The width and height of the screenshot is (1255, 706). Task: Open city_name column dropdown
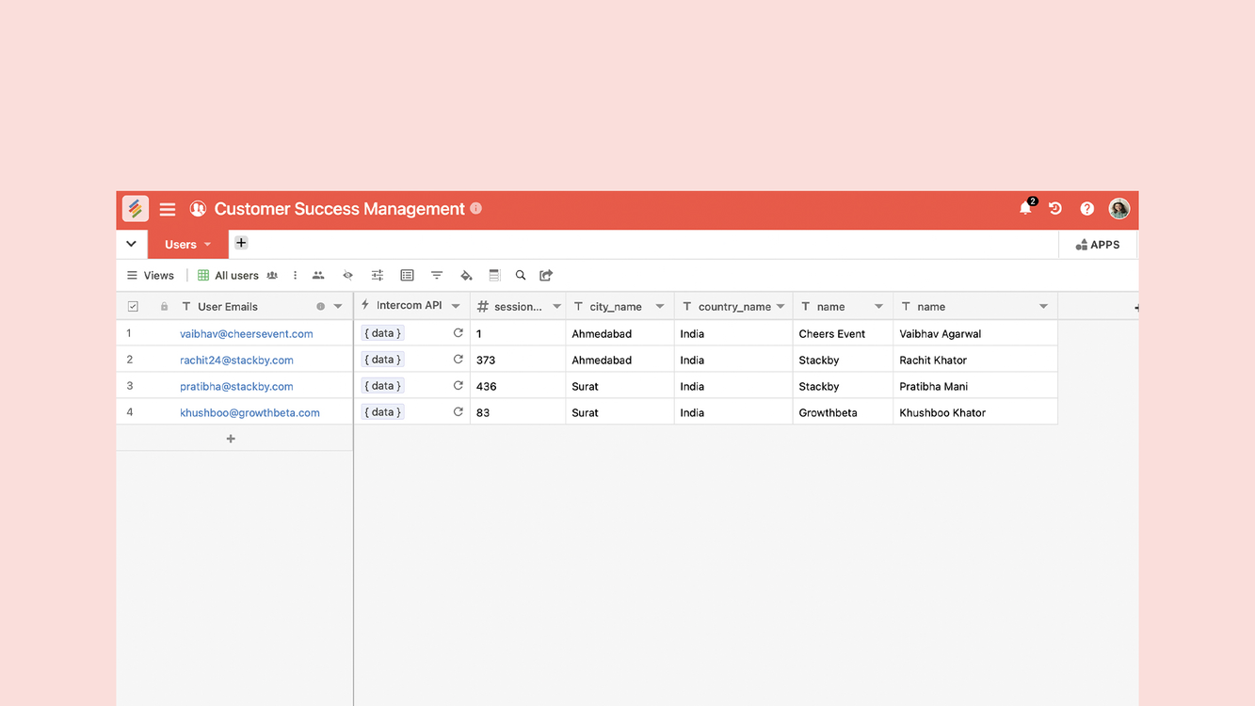660,307
